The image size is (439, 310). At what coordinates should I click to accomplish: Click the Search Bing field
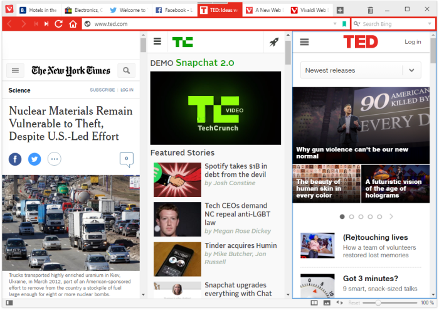point(393,24)
